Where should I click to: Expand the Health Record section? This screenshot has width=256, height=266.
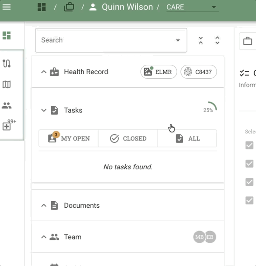(44, 72)
